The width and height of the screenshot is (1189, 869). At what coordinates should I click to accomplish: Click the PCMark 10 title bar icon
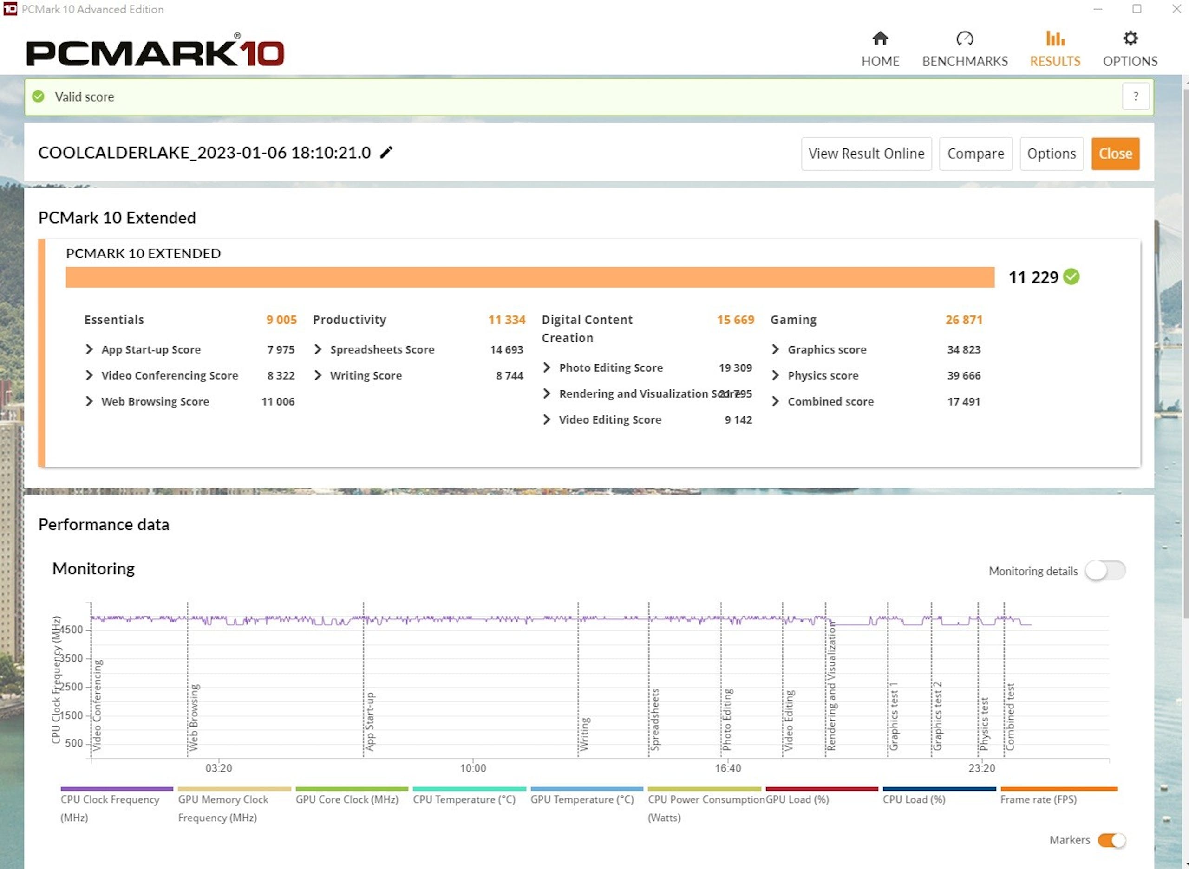click(x=10, y=9)
